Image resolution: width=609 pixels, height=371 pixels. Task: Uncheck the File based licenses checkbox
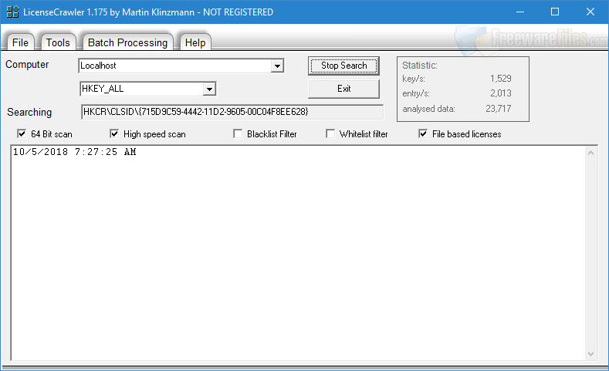(x=423, y=134)
